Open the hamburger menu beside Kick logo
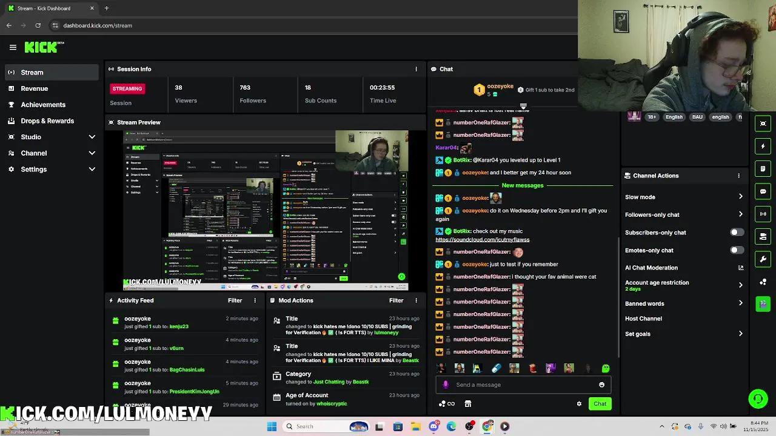The image size is (776, 436). pyautogui.click(x=13, y=47)
